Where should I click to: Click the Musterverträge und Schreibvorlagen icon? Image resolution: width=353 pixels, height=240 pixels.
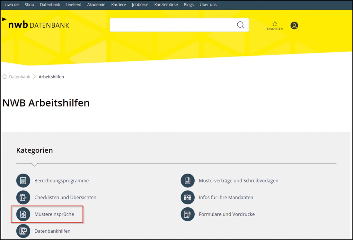tap(188, 181)
